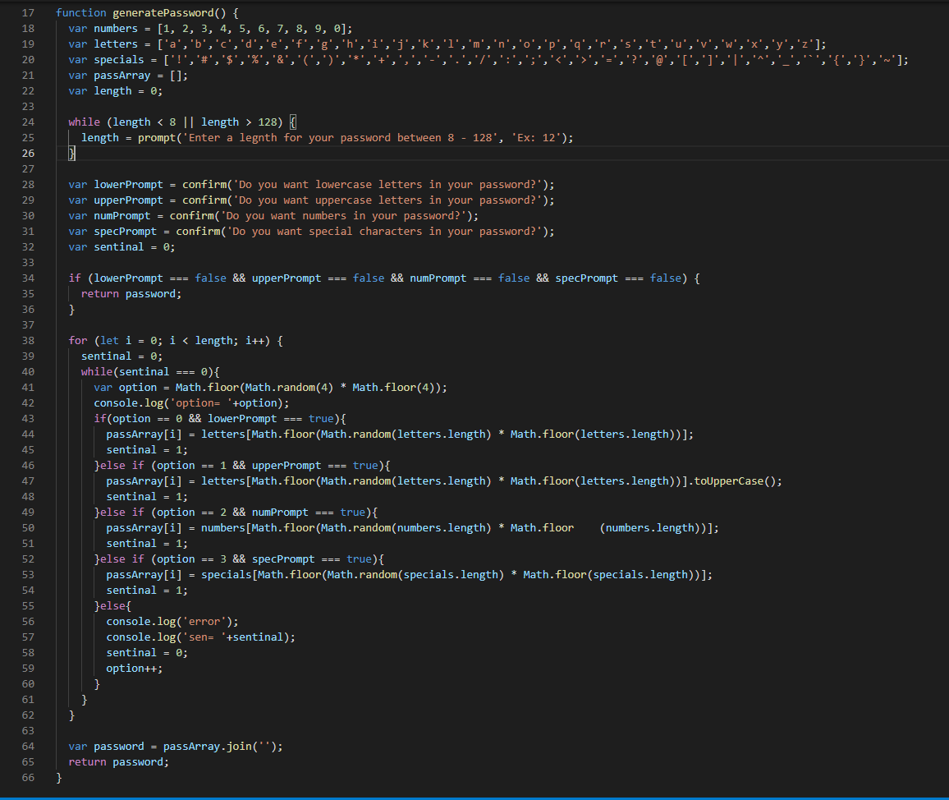Click the prompt call on line 25
This screenshot has width=949, height=800.
click(157, 137)
